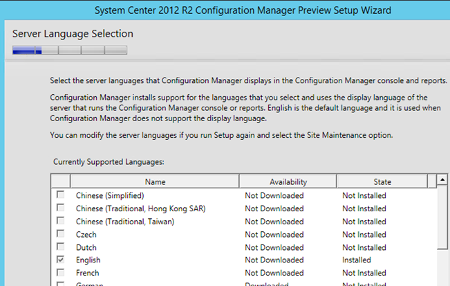Click 'Not Downloaded' in the English row

click(x=274, y=260)
